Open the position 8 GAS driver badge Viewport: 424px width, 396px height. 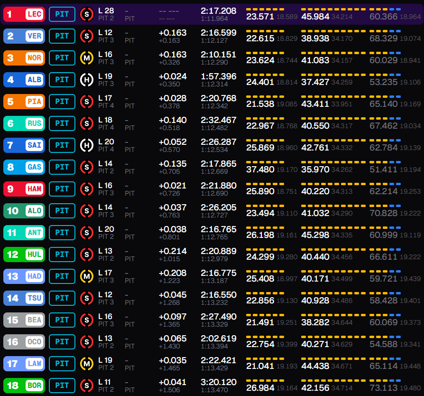(x=24, y=167)
